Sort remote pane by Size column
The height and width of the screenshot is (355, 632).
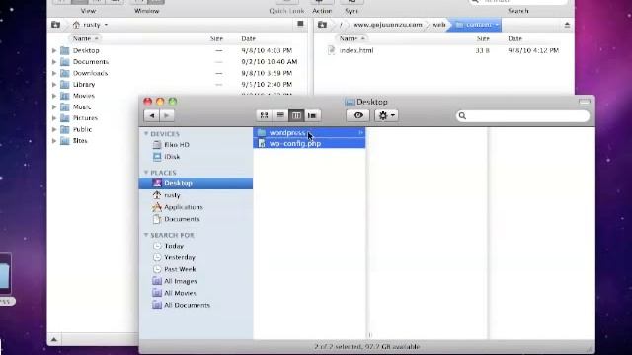point(483,38)
